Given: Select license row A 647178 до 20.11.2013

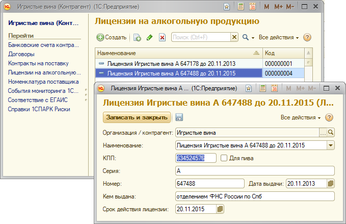Looking at the screenshot, I should [x=179, y=64].
